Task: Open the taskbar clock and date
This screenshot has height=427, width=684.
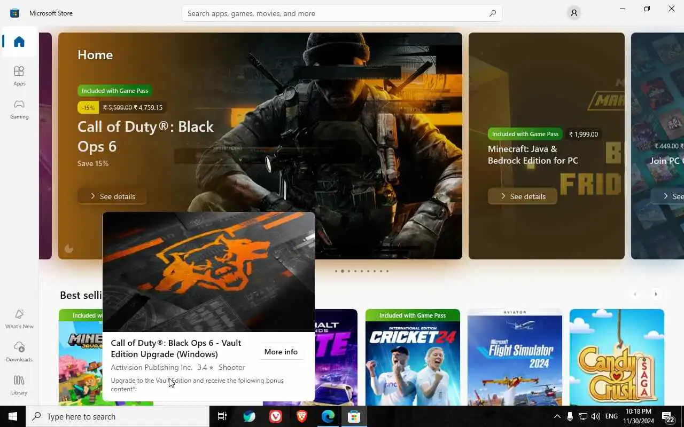Action: click(638, 416)
